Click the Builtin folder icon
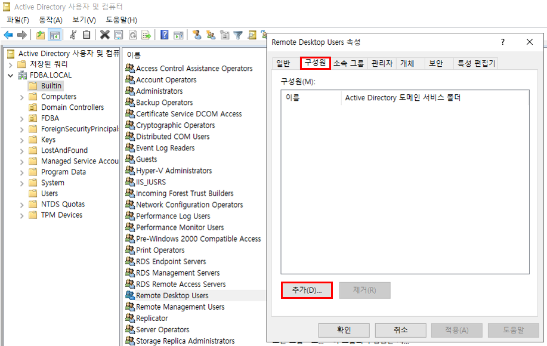 [33, 86]
